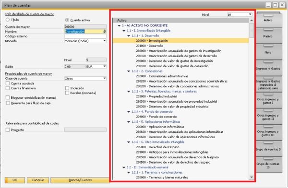This screenshot has height=188, width=288.
Task: Select 280000 - Amortización acumulada de gastos de investigación
Action: (179, 51)
